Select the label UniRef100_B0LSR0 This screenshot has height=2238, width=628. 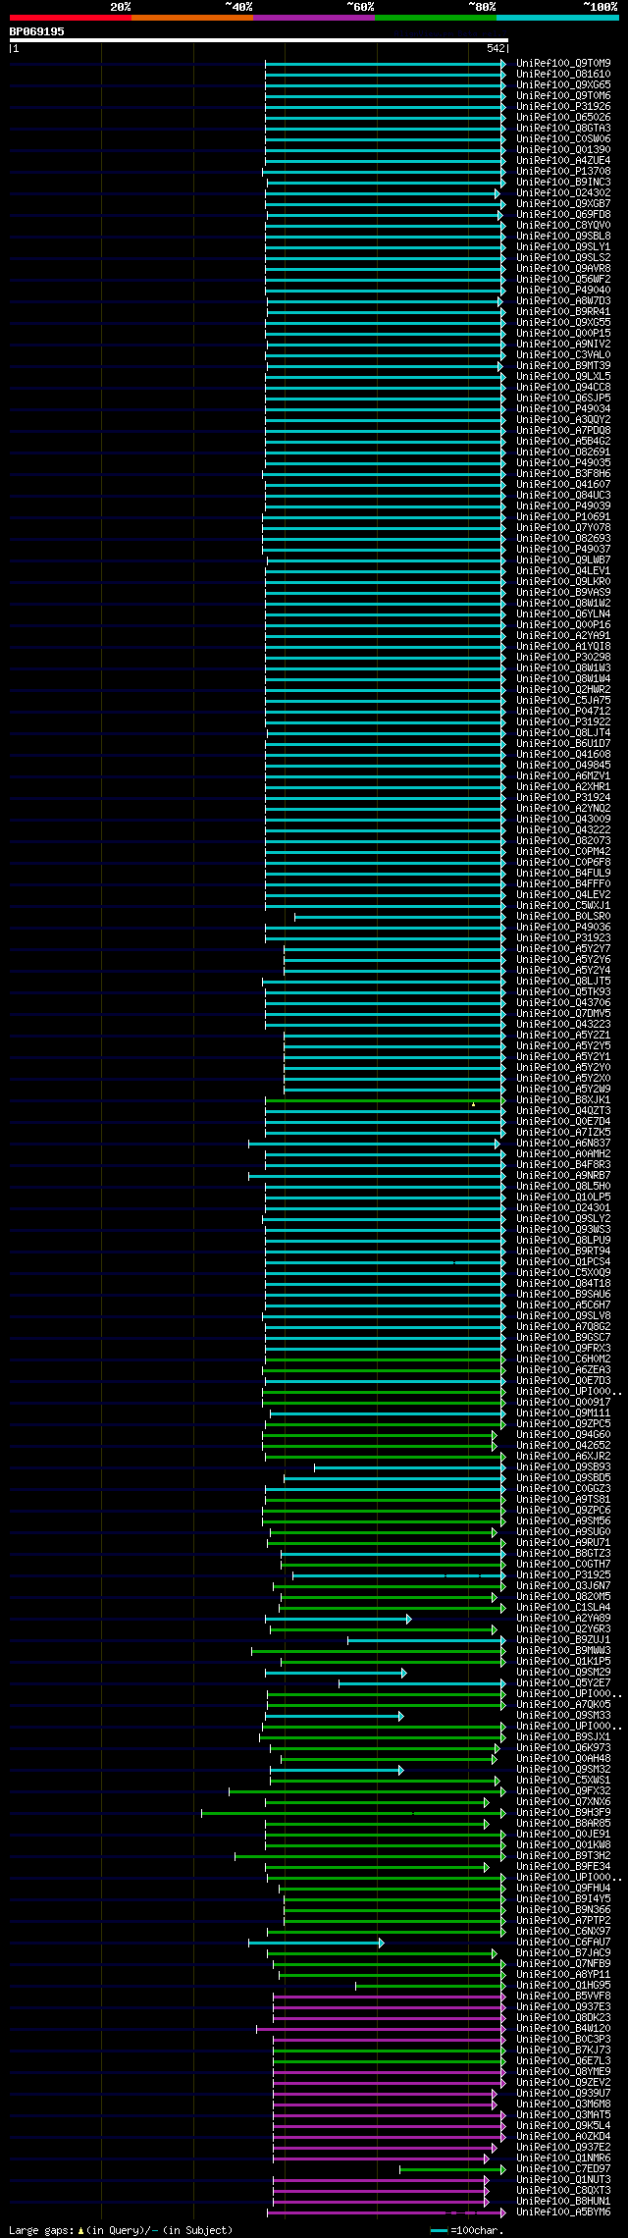[563, 917]
